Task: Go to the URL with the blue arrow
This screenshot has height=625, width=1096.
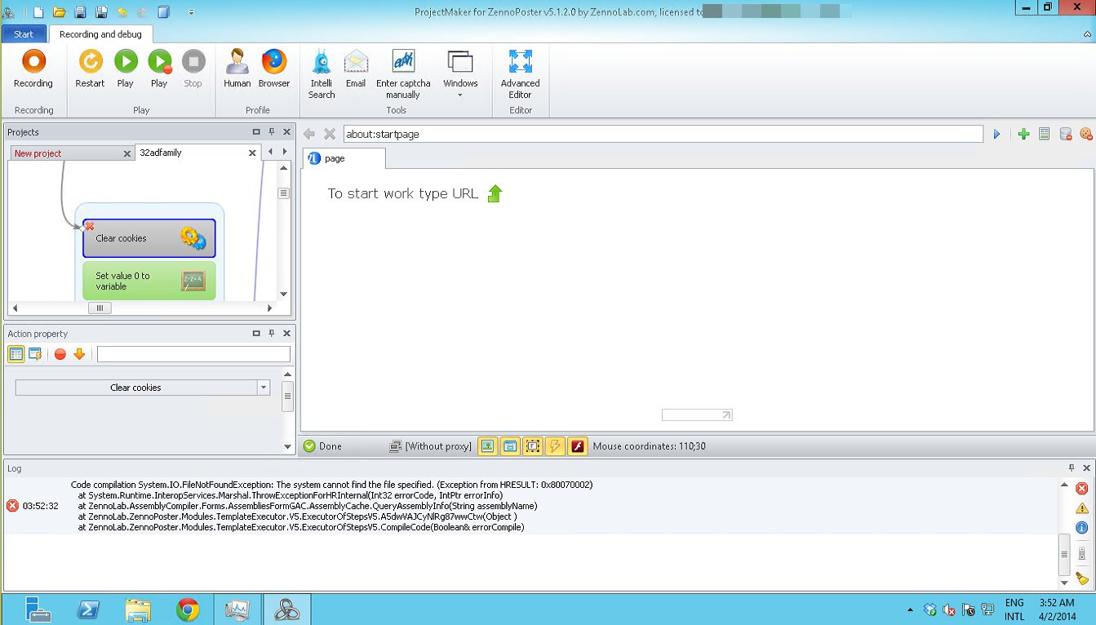Action: click(996, 134)
